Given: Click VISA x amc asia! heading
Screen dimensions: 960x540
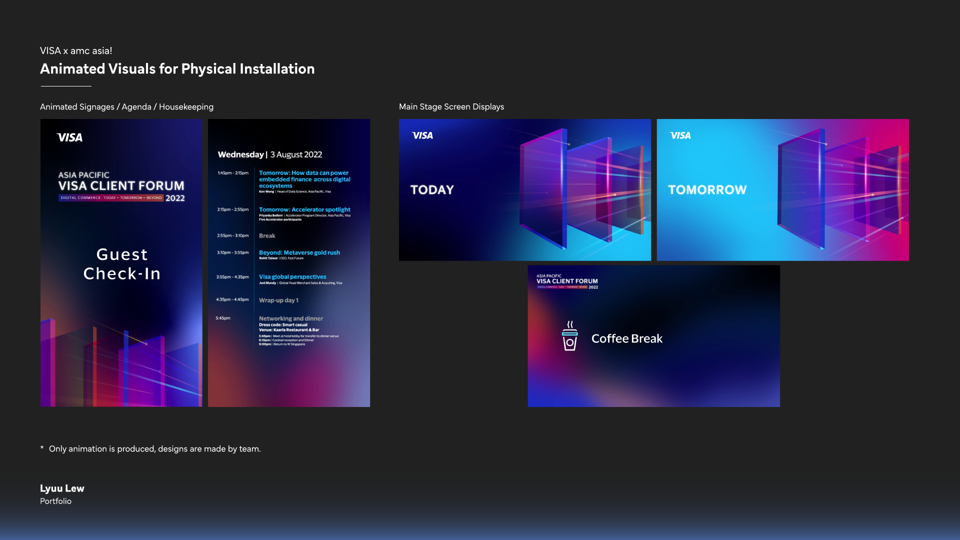Looking at the screenshot, I should tap(76, 51).
